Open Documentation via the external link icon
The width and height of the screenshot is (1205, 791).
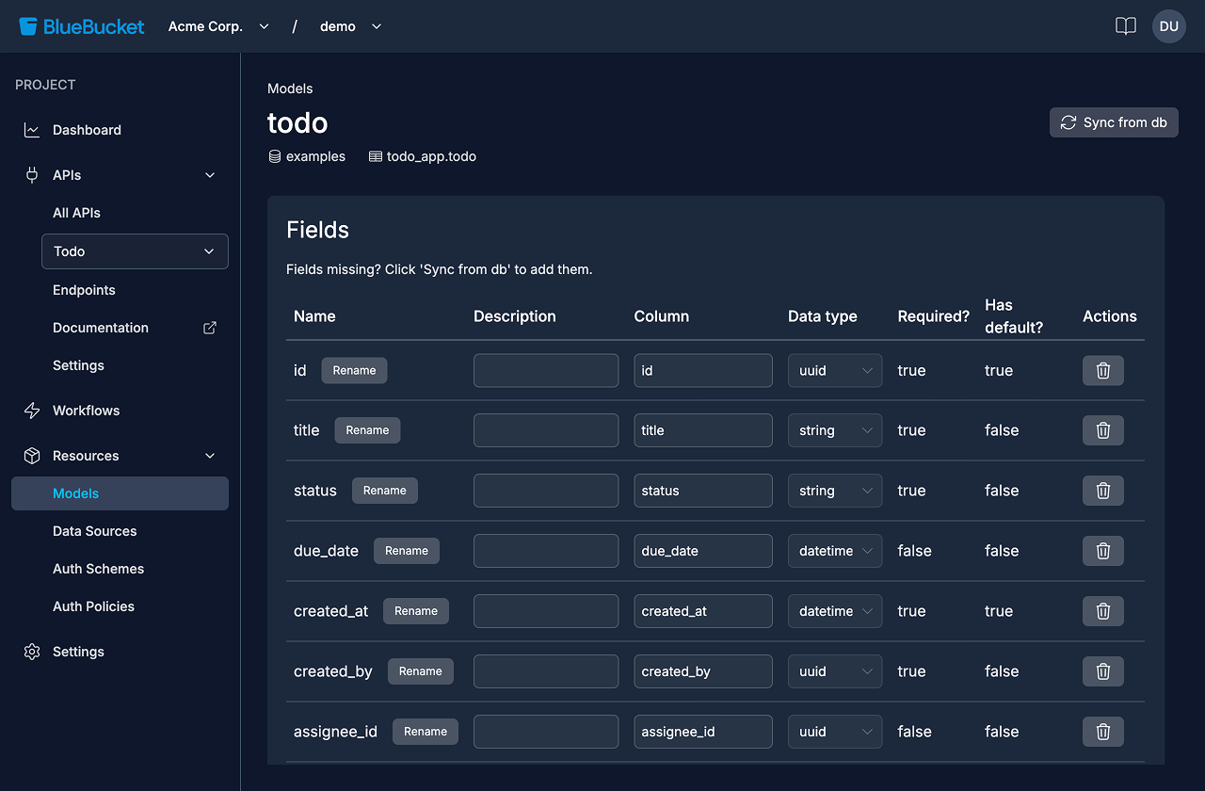(209, 328)
